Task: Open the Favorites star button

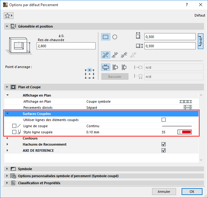Action: (9, 16)
